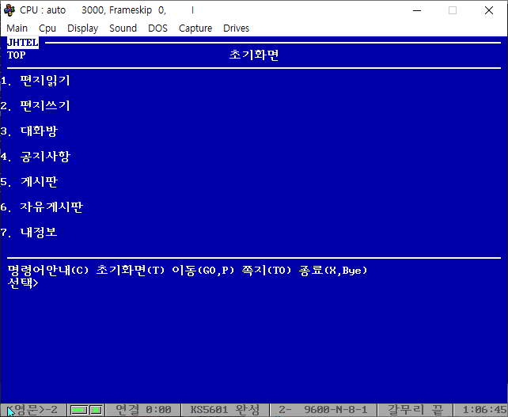Select menu item 2 편지쓰기
The height and width of the screenshot is (417, 508).
point(45,105)
